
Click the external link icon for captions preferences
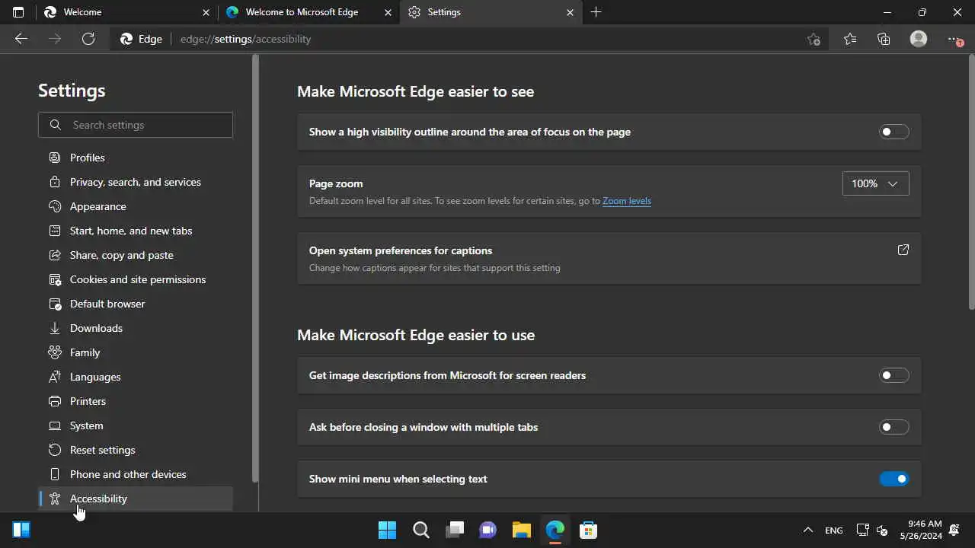click(903, 250)
